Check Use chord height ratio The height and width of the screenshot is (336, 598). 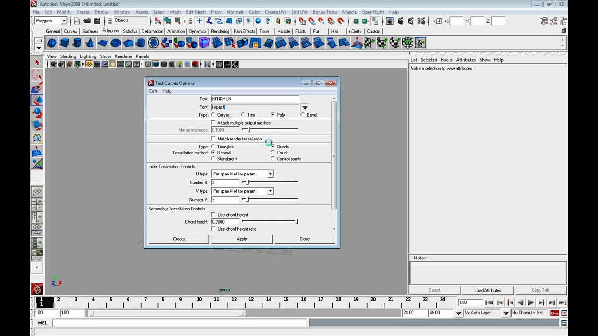pyautogui.click(x=214, y=229)
